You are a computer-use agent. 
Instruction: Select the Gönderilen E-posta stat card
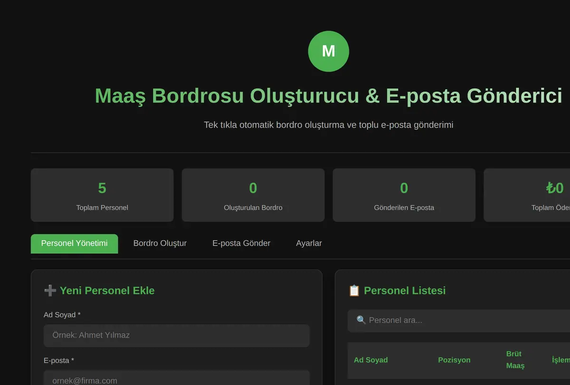pos(404,195)
